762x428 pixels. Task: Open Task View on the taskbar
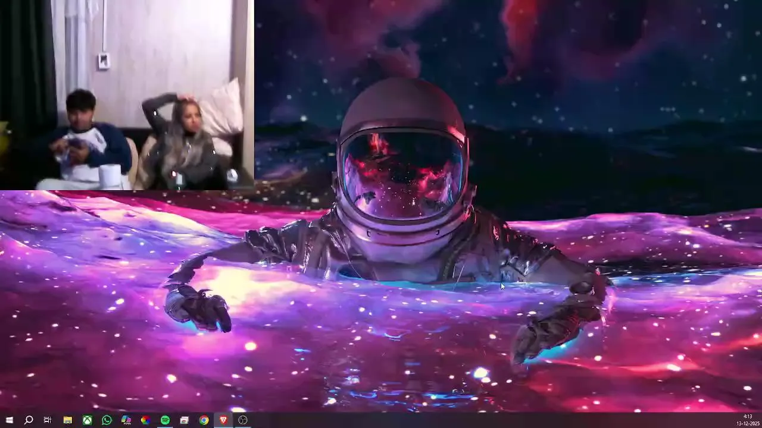48,420
